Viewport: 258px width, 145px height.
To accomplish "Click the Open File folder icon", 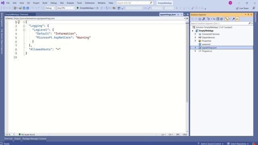I will click(x=20, y=8).
